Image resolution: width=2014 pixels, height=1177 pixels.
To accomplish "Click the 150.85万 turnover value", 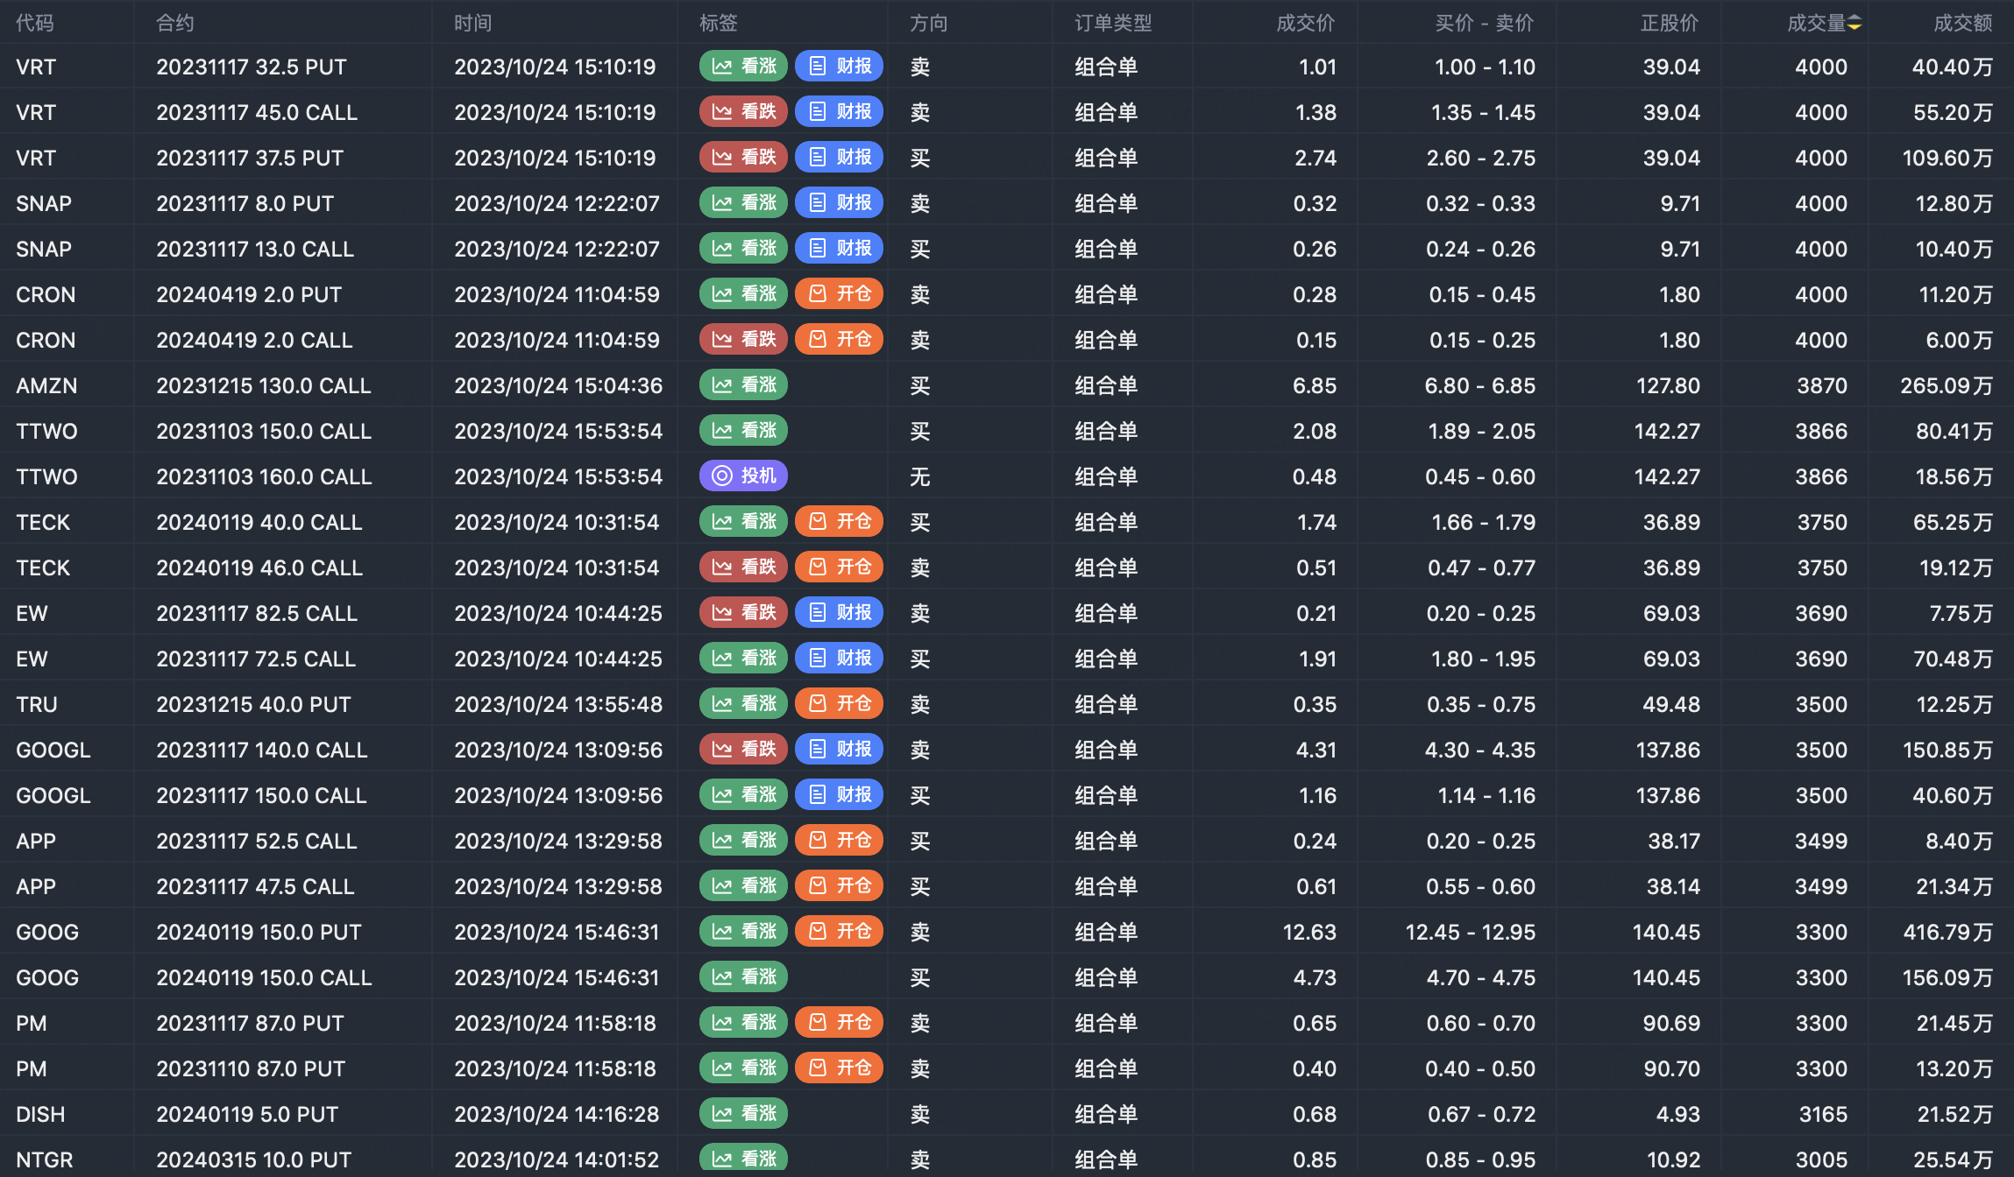I will (x=1947, y=751).
